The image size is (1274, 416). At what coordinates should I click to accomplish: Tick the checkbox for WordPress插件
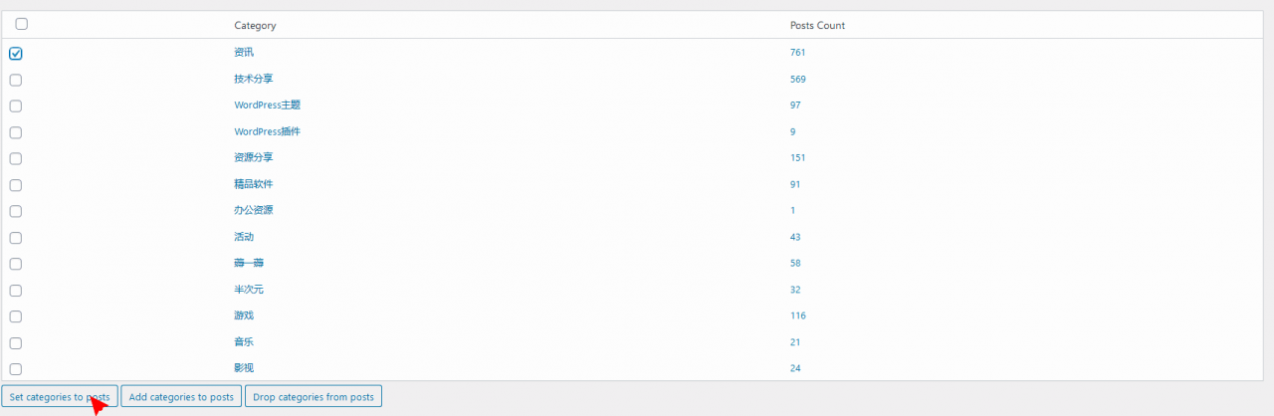(16, 132)
